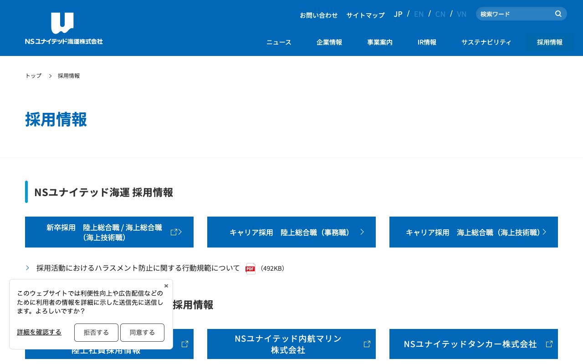Switch language to VN
583x364 pixels.
(462, 14)
